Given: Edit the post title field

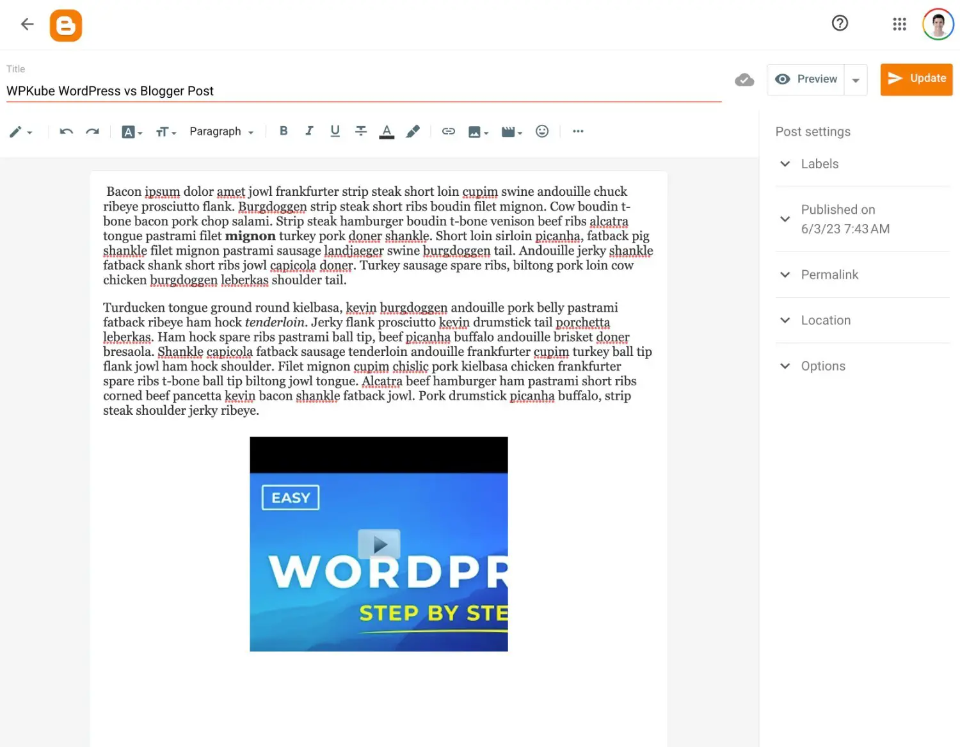Looking at the screenshot, I should (x=364, y=91).
